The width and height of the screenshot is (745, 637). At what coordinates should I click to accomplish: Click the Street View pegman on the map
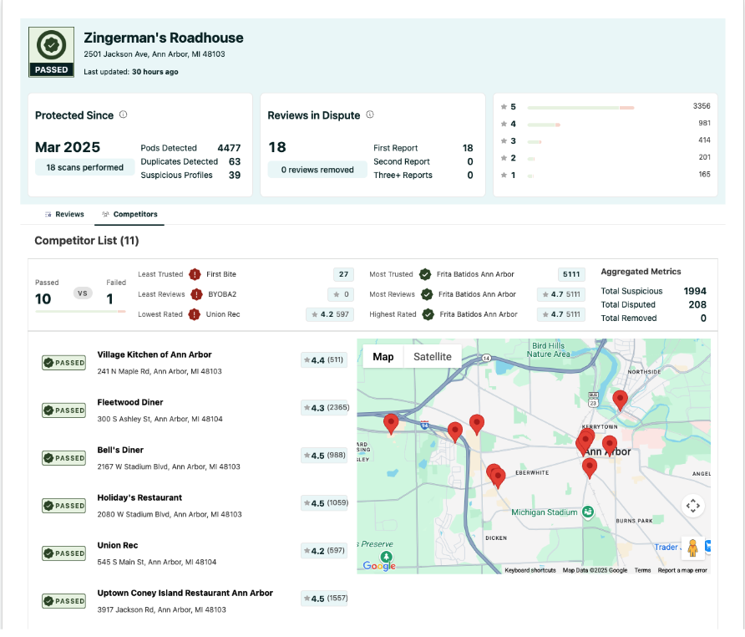coord(692,548)
